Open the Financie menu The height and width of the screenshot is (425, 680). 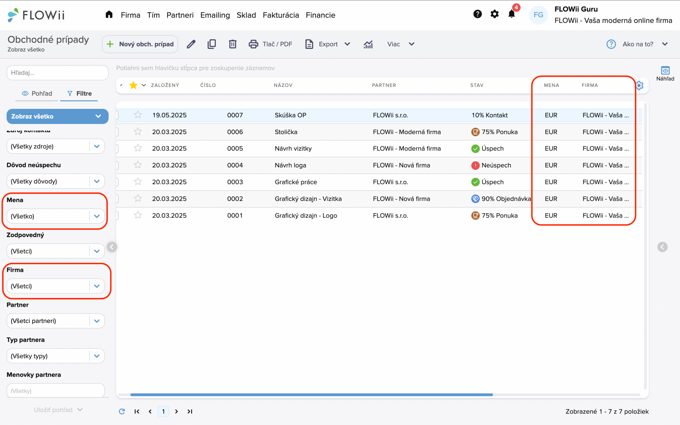[320, 15]
